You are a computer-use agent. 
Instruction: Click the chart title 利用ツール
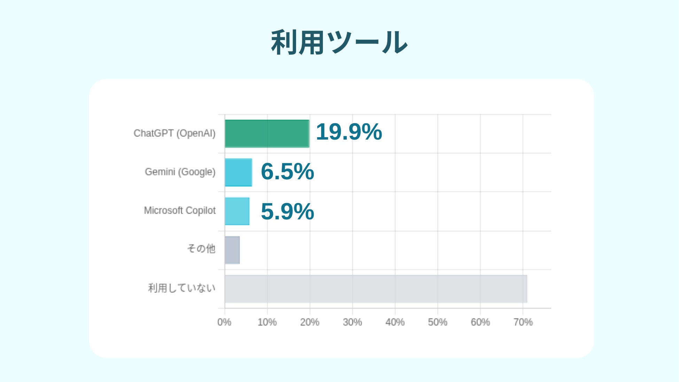[x=339, y=42]
